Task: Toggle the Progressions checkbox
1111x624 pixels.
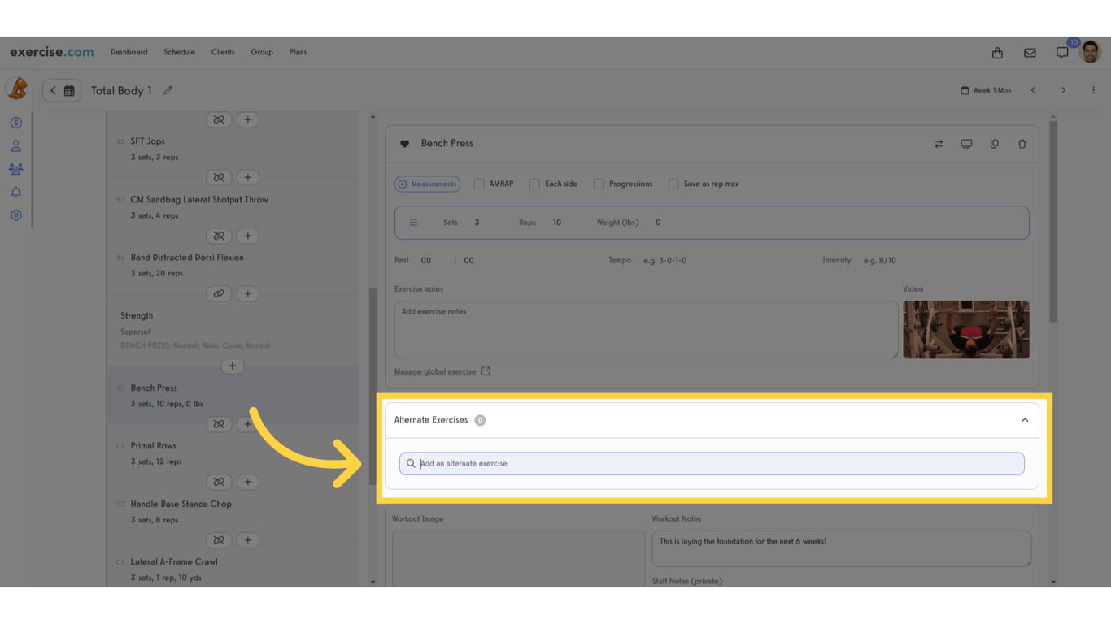Action: point(599,184)
